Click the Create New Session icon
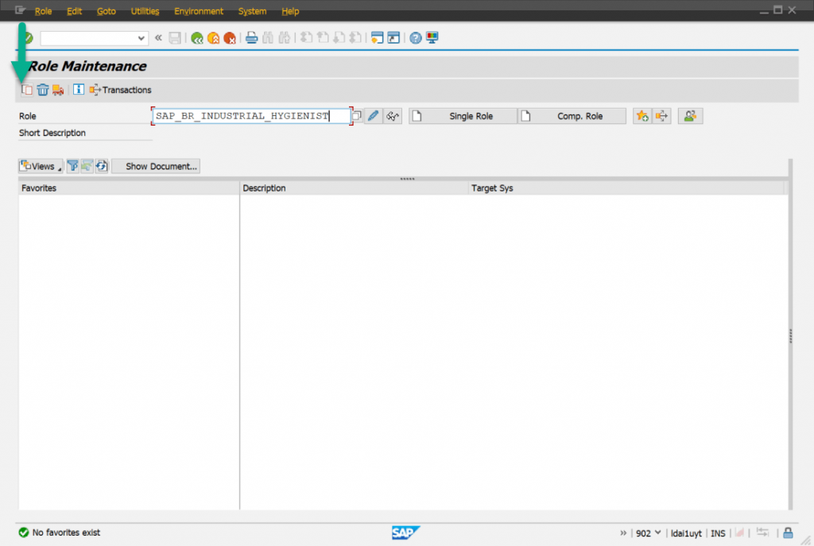The image size is (814, 546). [378, 37]
